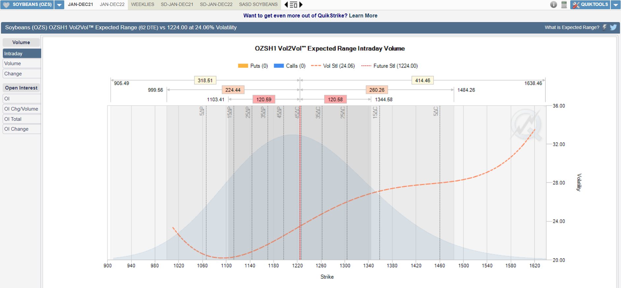Click the QUIKTOOLS button
The height and width of the screenshot is (288, 621).
(x=590, y=5)
